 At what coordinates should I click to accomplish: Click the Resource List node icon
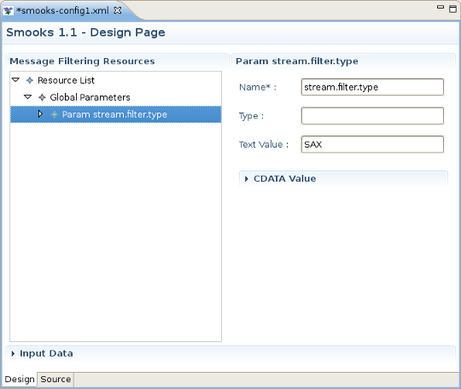click(30, 80)
